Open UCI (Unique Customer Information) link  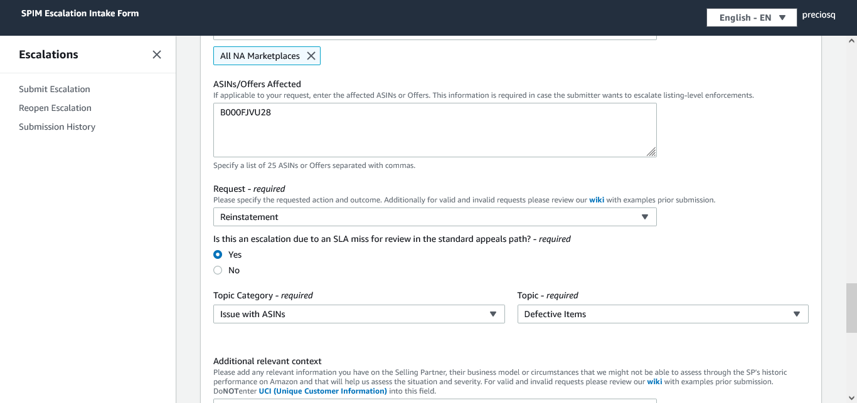coord(322,391)
